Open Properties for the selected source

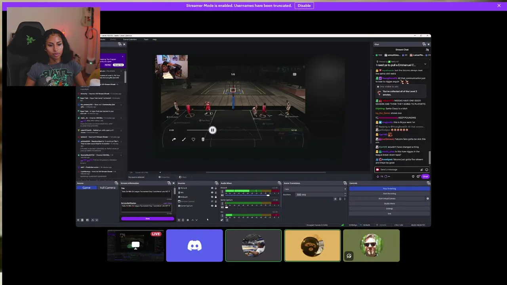[164, 177]
